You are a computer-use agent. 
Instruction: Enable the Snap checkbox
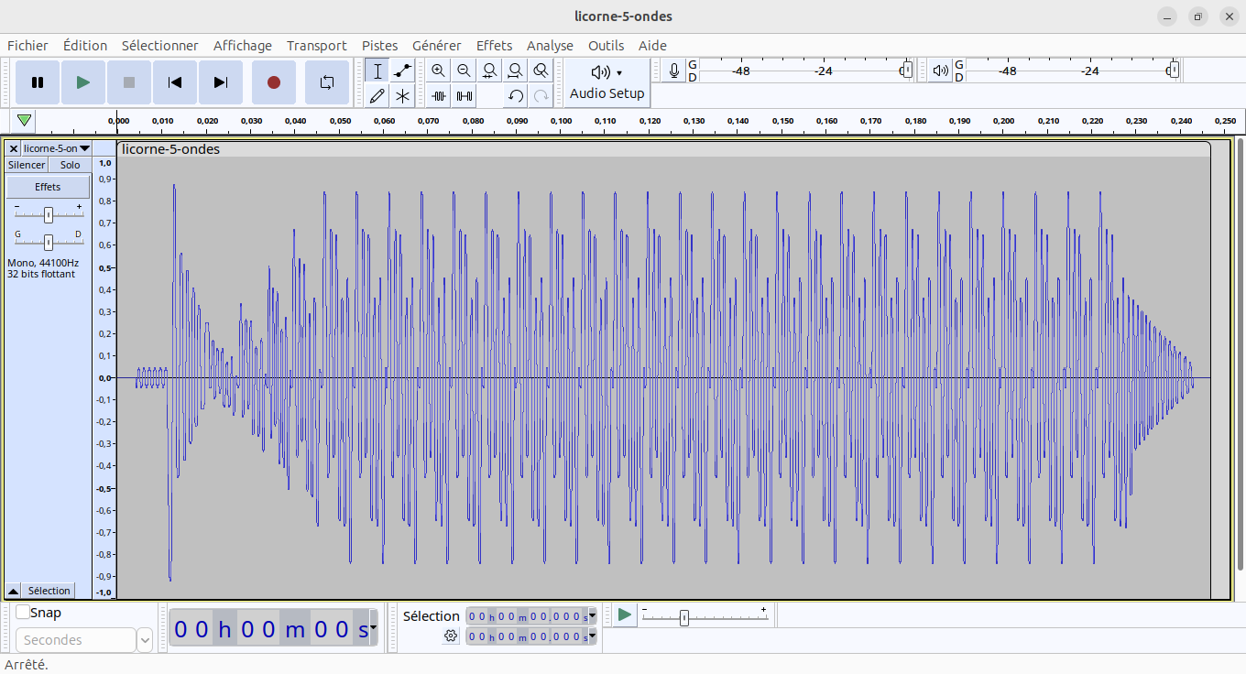[23, 613]
